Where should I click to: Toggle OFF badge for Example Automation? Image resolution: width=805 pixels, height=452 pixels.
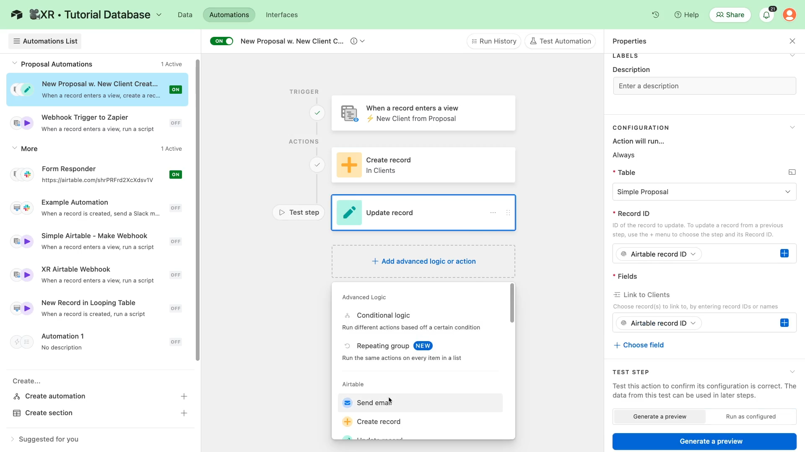click(x=176, y=208)
